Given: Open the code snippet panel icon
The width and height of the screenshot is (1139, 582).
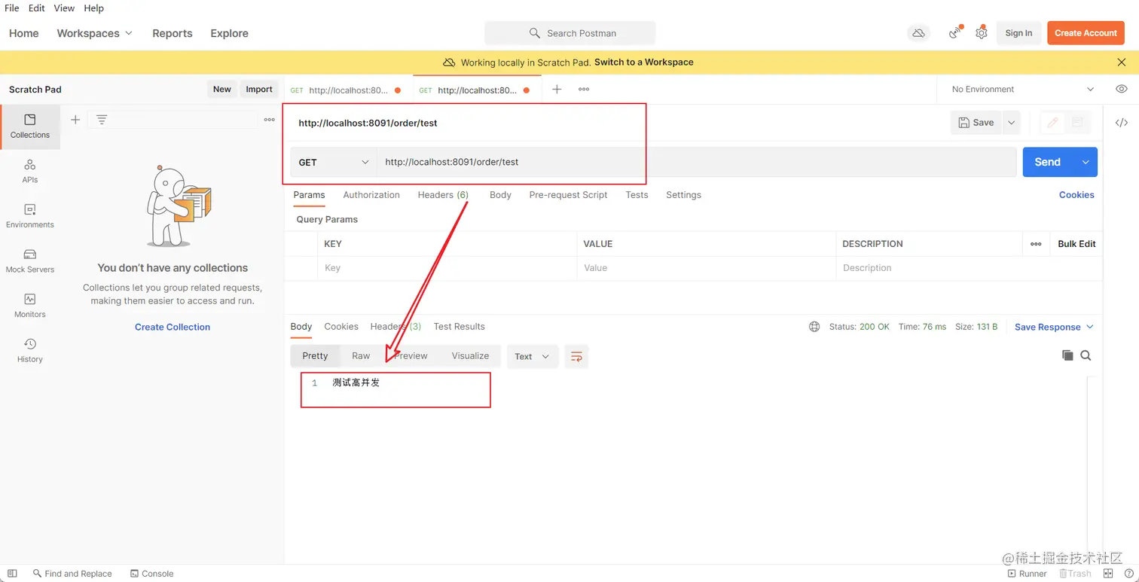Looking at the screenshot, I should [x=1122, y=123].
